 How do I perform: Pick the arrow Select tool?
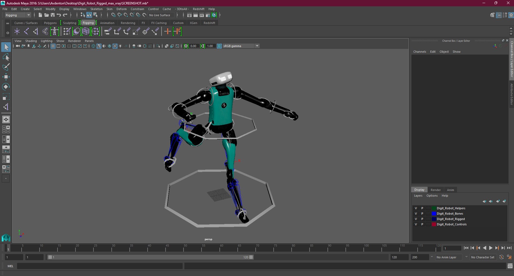pos(6,47)
